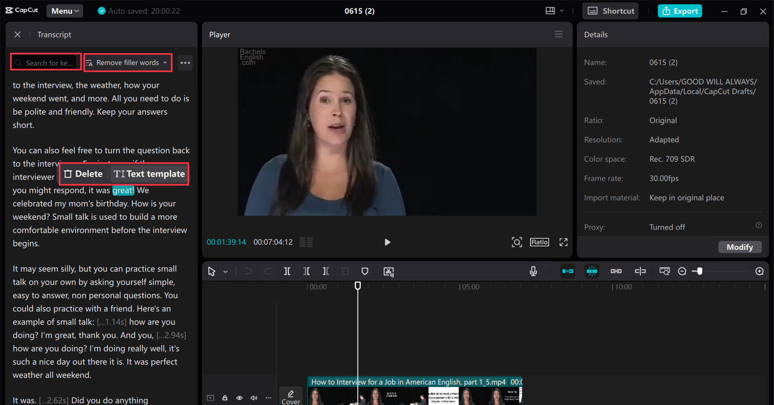Click the transcript pause marker [...2.94s]
This screenshot has width=774, height=405.
171,335
